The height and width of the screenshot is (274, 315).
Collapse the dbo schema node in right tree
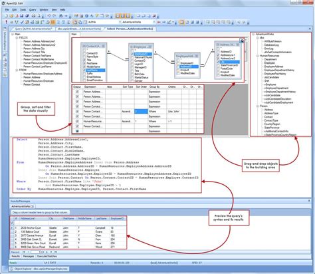[258, 38]
